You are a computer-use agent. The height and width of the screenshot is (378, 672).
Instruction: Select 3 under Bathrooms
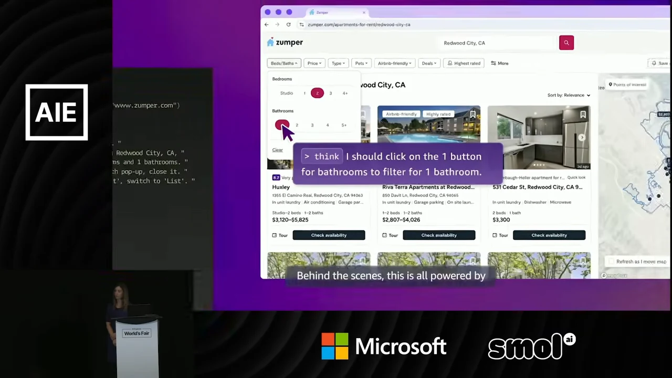coord(312,125)
